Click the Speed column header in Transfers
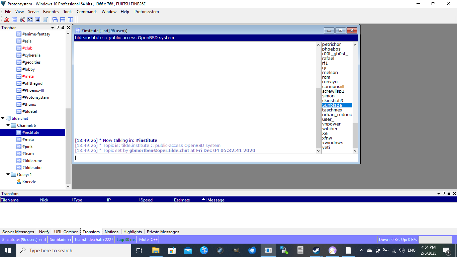Viewport: 457px width, 257px height. 156,200
